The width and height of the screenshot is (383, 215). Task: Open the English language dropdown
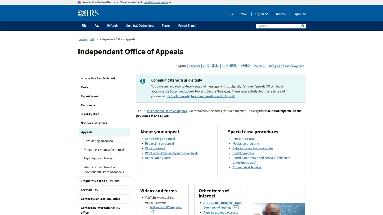point(262,14)
